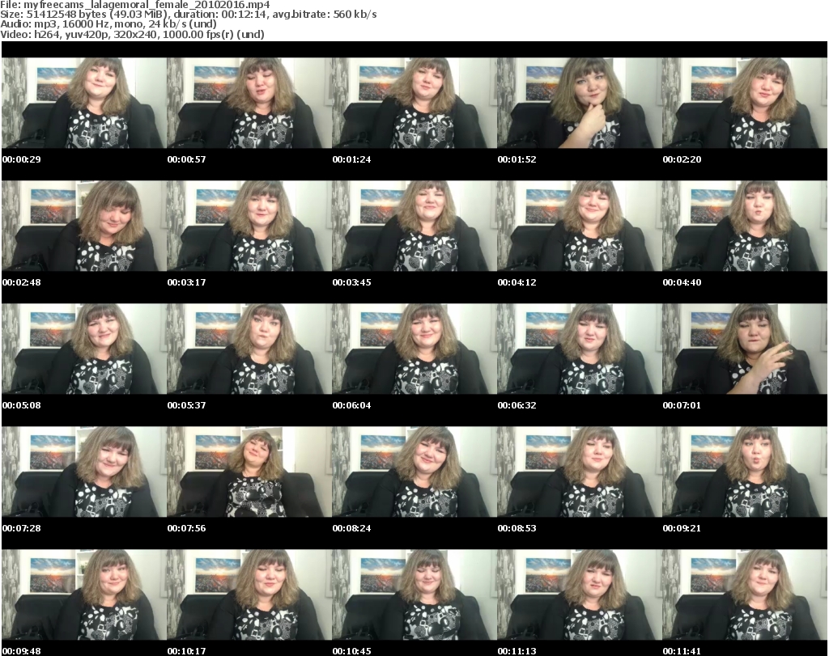This screenshot has width=829, height=656.
Task: Click the 00:07:28 timestamp label
Action: coord(22,529)
